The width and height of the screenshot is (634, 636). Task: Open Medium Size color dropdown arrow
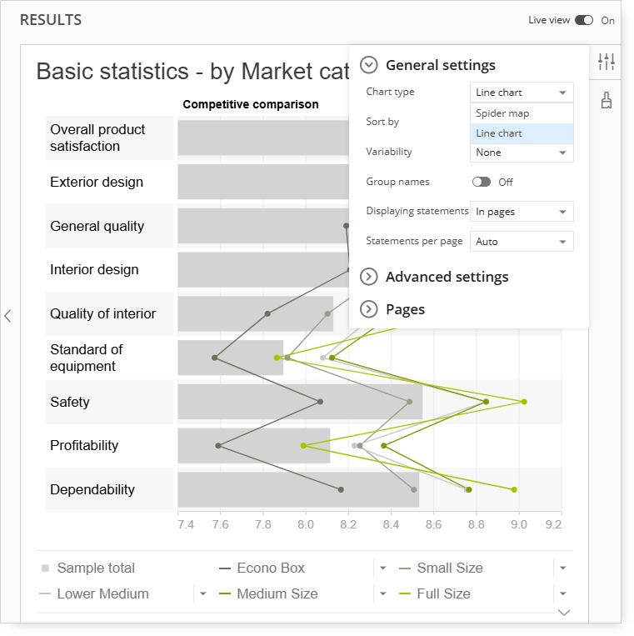coord(382,593)
